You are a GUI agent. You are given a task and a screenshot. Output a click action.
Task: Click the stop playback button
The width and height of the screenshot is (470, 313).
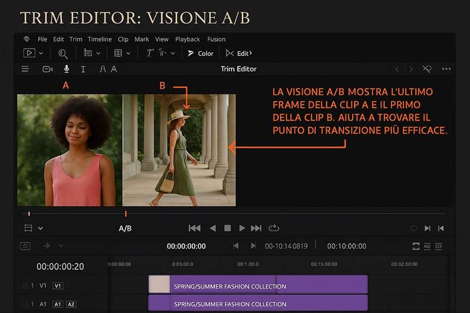(227, 228)
